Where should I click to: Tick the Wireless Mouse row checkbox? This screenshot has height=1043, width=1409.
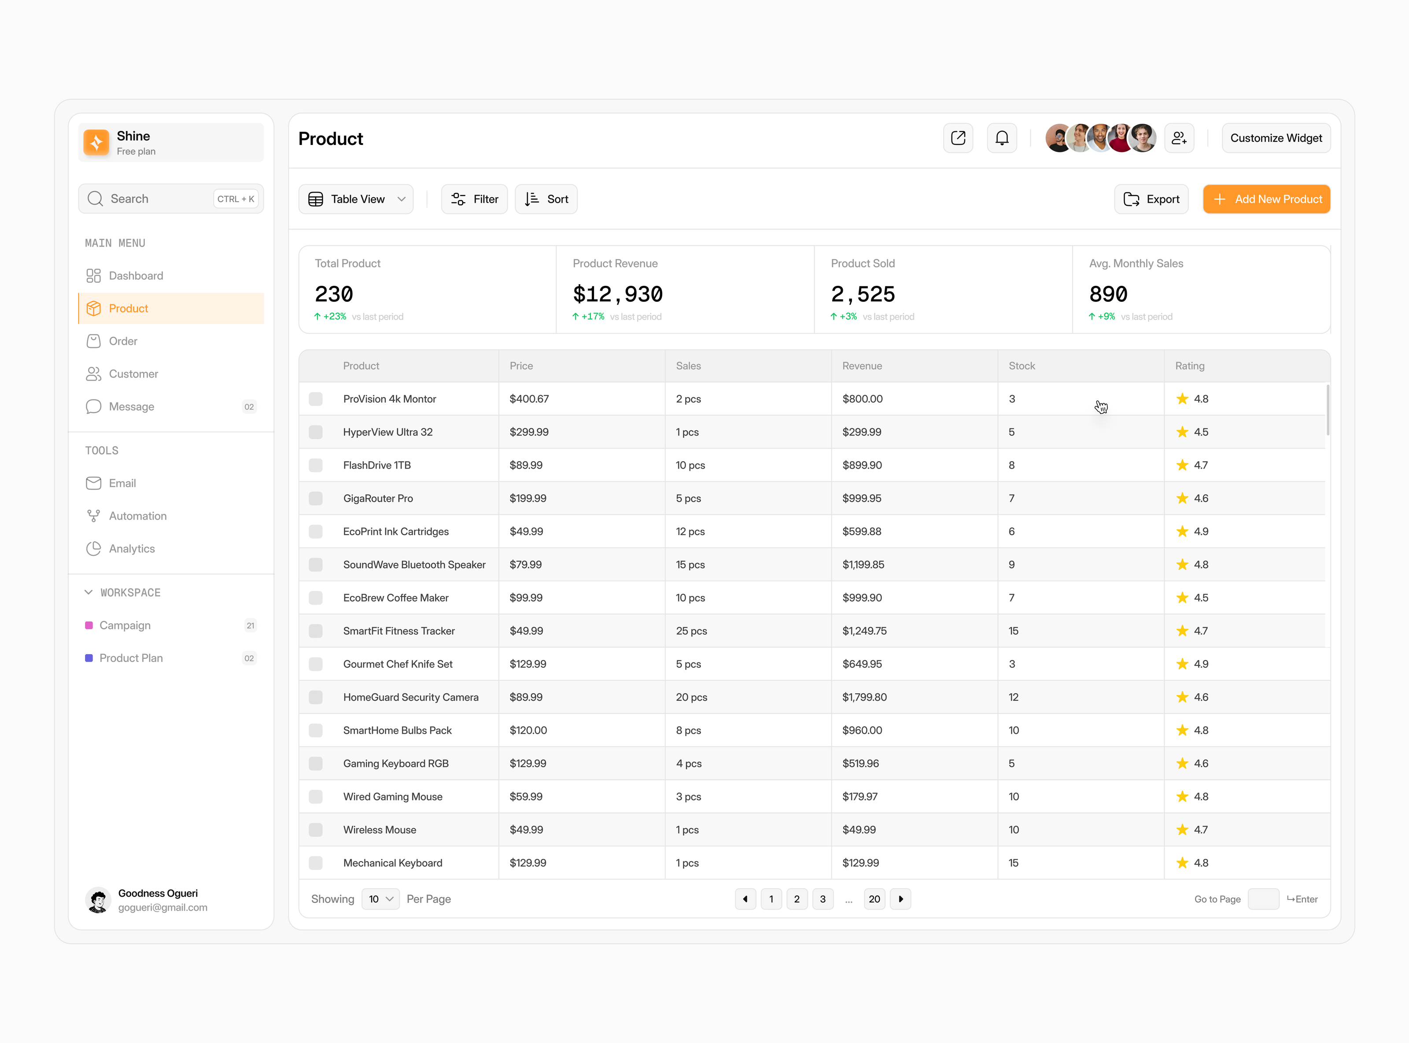(316, 830)
